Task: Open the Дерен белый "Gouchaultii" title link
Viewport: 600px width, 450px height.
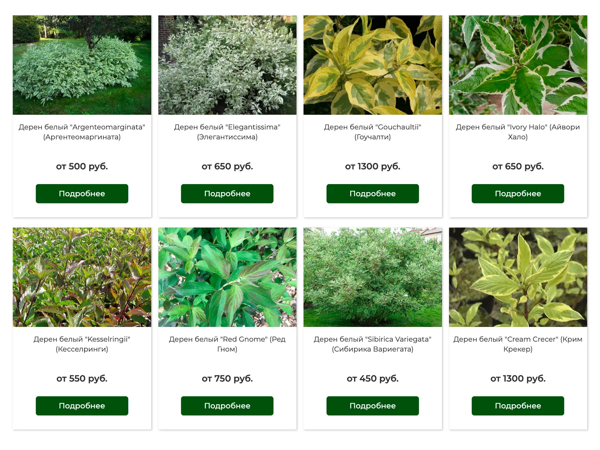Action: [373, 132]
